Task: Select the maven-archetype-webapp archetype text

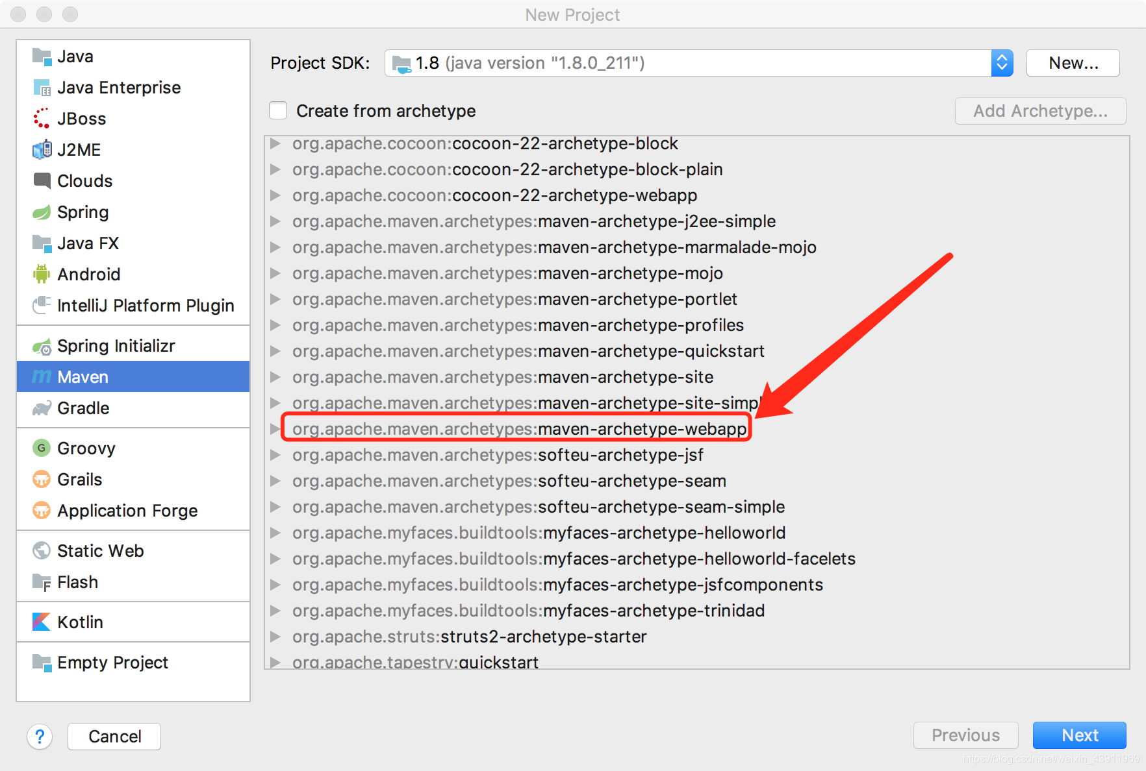Action: coord(520,429)
